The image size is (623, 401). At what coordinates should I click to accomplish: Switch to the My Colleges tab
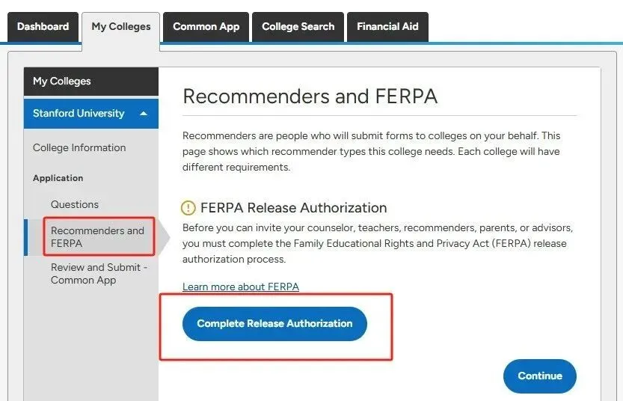pyautogui.click(x=121, y=27)
